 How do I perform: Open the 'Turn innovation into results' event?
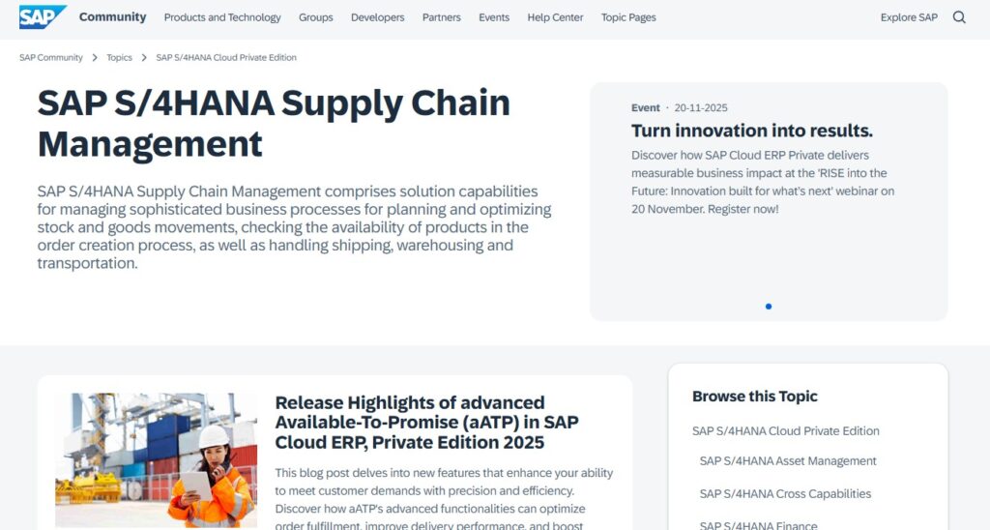click(x=751, y=131)
